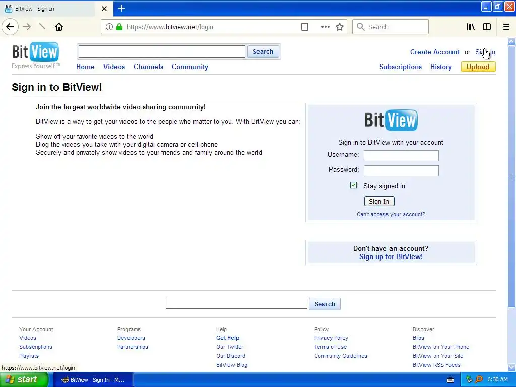Open Privacy Policy footer link

[331, 338]
